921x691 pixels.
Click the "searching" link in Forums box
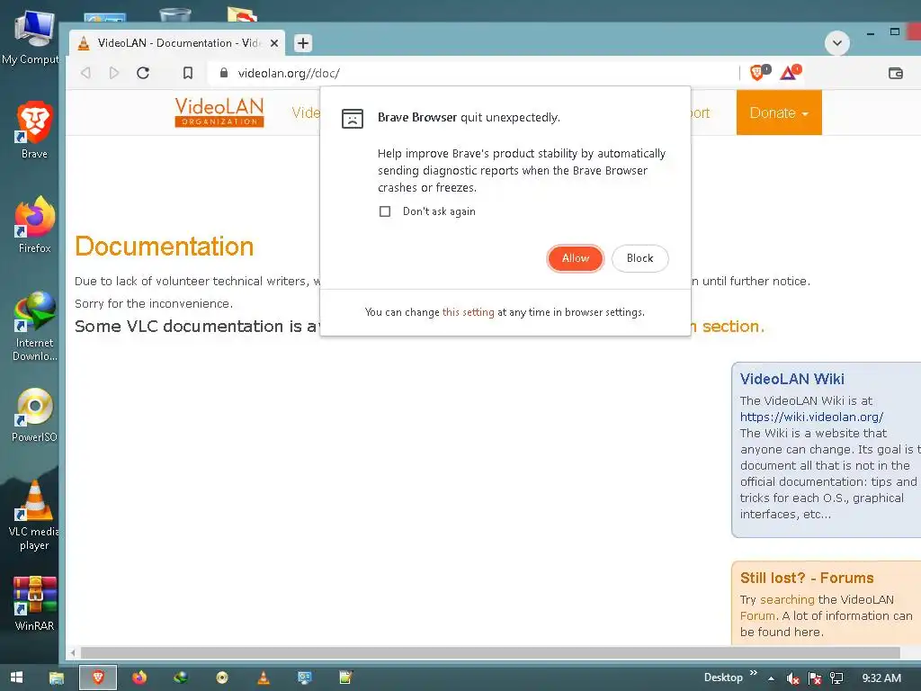787,599
